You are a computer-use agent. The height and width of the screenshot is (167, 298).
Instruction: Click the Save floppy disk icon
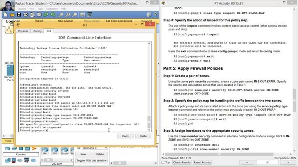click(19, 14)
